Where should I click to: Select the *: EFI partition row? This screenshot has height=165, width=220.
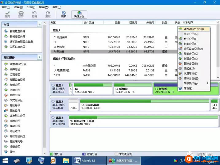114,75
